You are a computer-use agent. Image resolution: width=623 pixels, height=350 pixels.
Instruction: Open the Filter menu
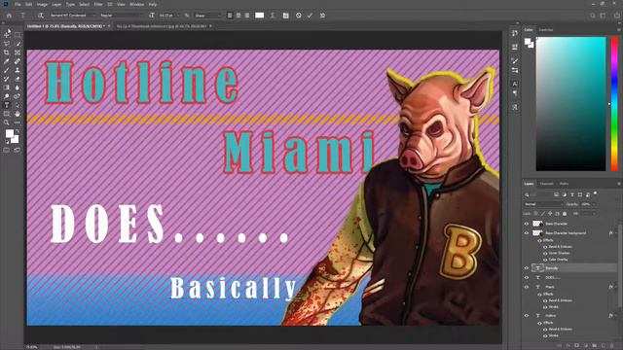pyautogui.click(x=98, y=4)
